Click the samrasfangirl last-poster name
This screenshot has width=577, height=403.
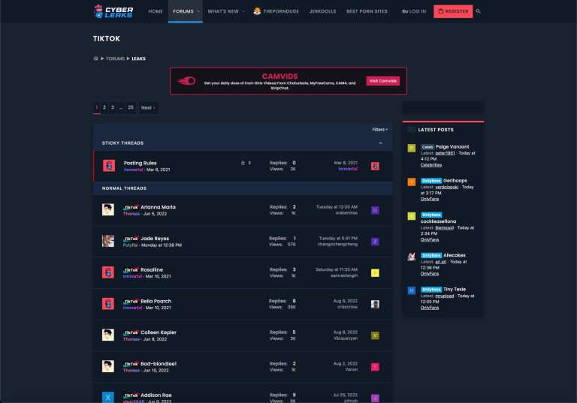[x=344, y=275]
